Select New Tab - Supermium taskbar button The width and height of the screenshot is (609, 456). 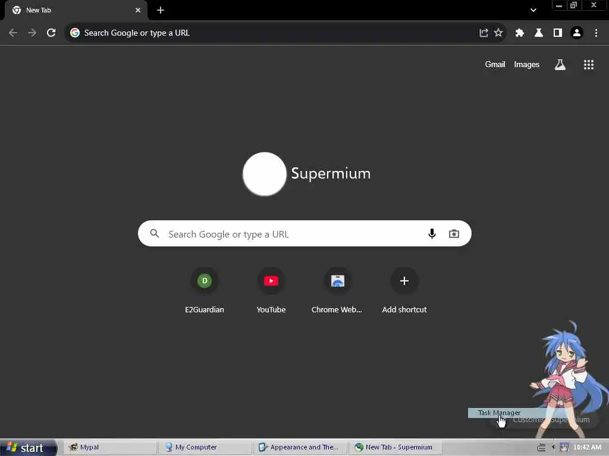click(395, 448)
